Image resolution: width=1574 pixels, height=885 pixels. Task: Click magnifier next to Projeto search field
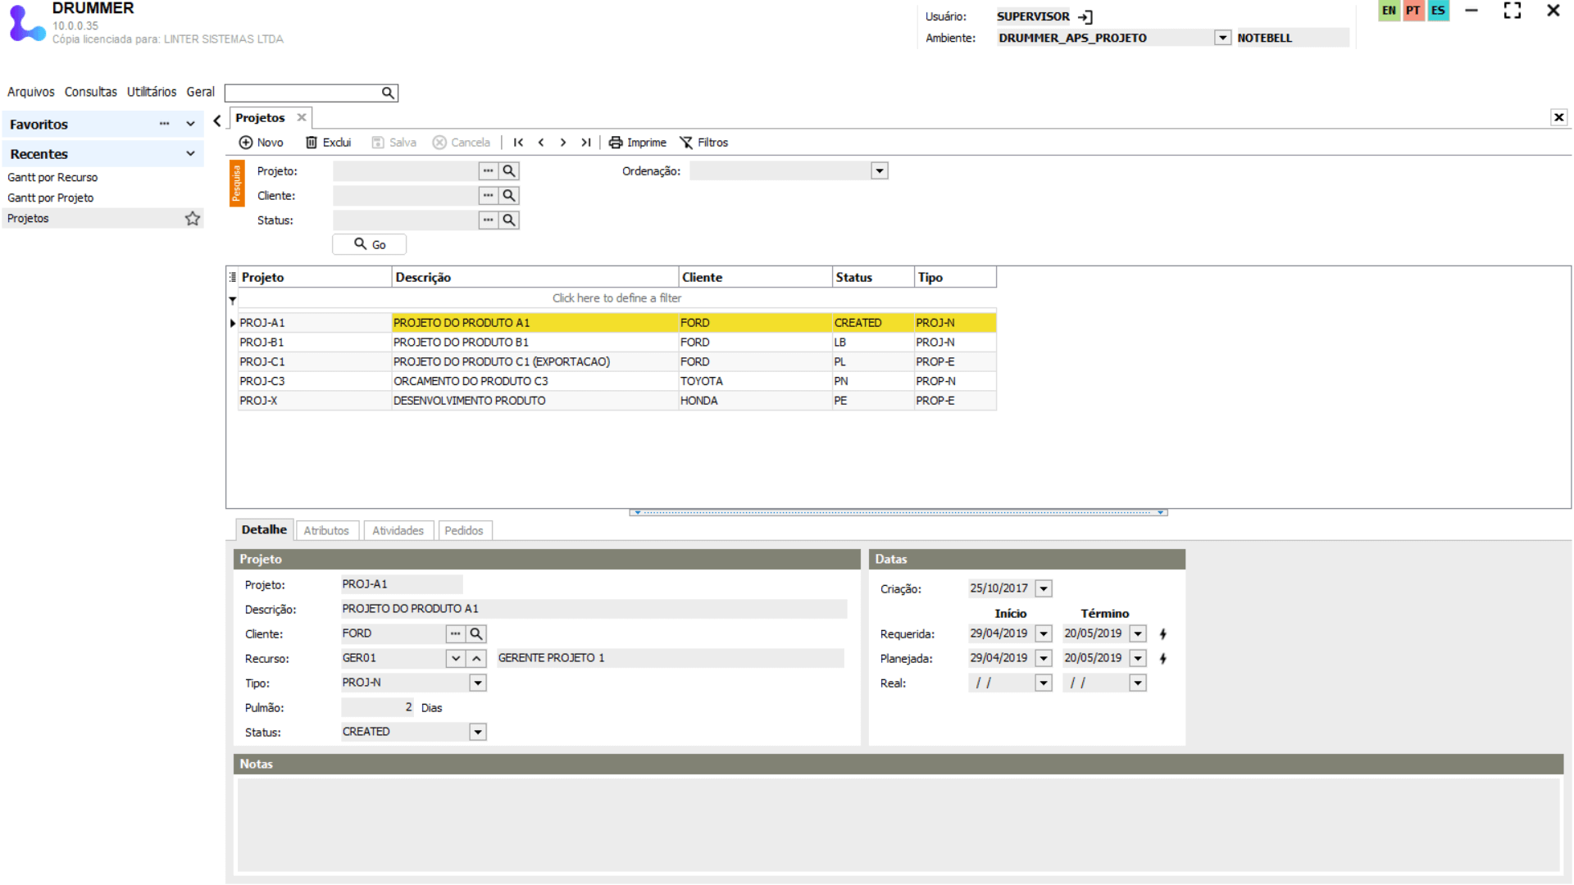[509, 171]
